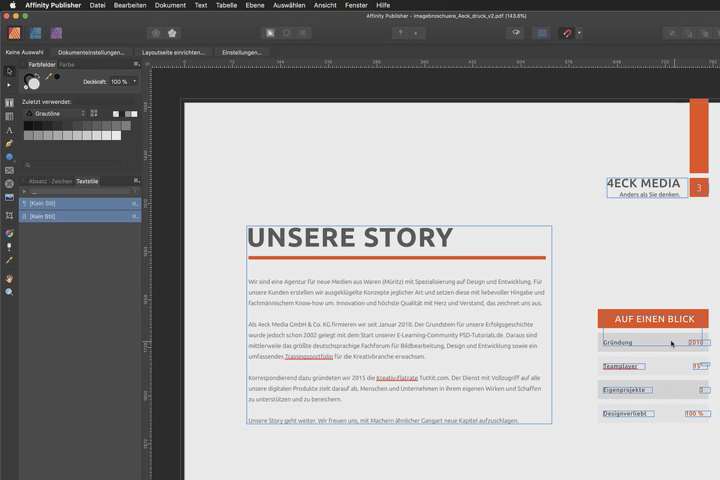Switch to the Farbe tab
The width and height of the screenshot is (720, 480).
coord(67,64)
